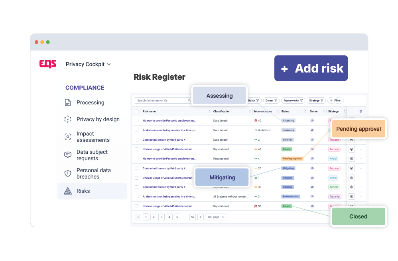Check the row with Undefined inherent score
This screenshot has width=398, height=261.
(137, 130)
